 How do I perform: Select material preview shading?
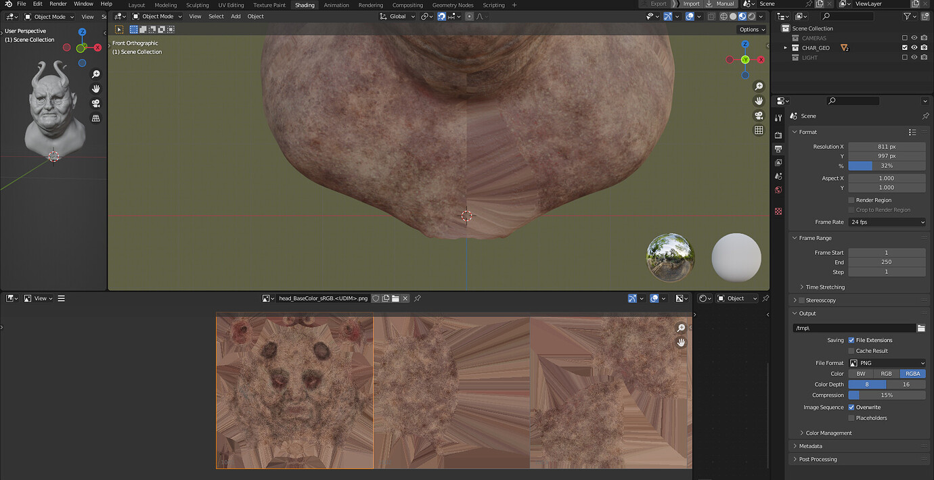(742, 16)
